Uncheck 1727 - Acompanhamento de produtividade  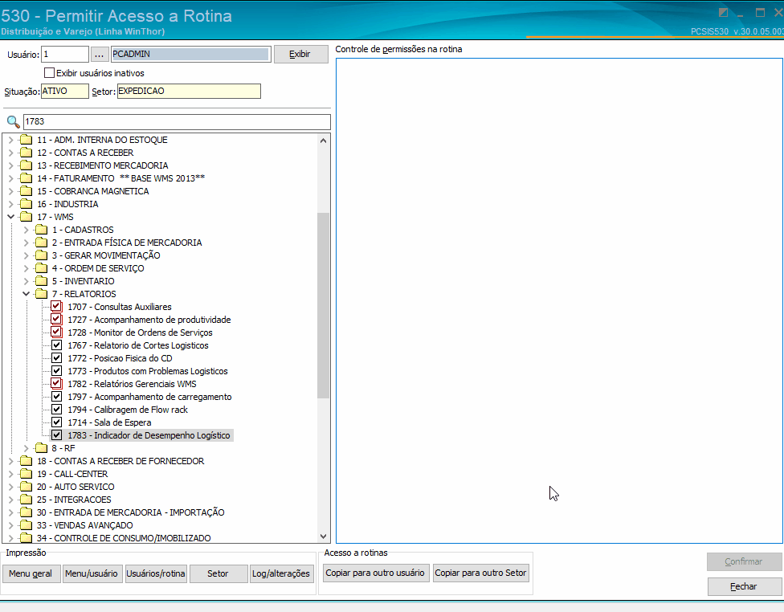point(56,320)
